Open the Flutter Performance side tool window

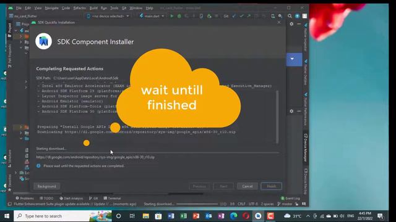pos(305,109)
